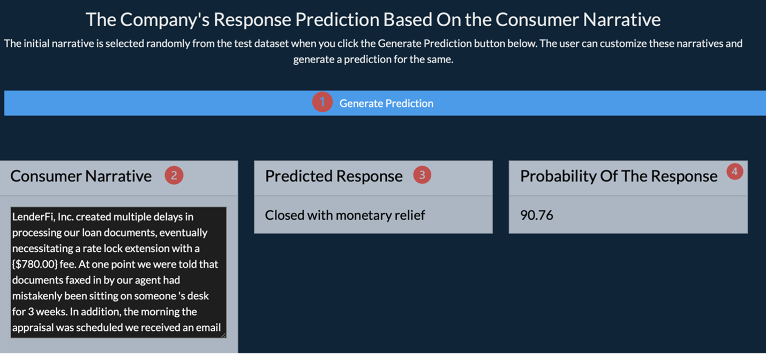The image size is (766, 356).
Task: Click the Generate Prediction button
Action: (386, 103)
